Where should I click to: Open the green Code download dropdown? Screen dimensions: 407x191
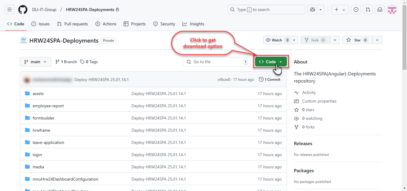click(270, 61)
